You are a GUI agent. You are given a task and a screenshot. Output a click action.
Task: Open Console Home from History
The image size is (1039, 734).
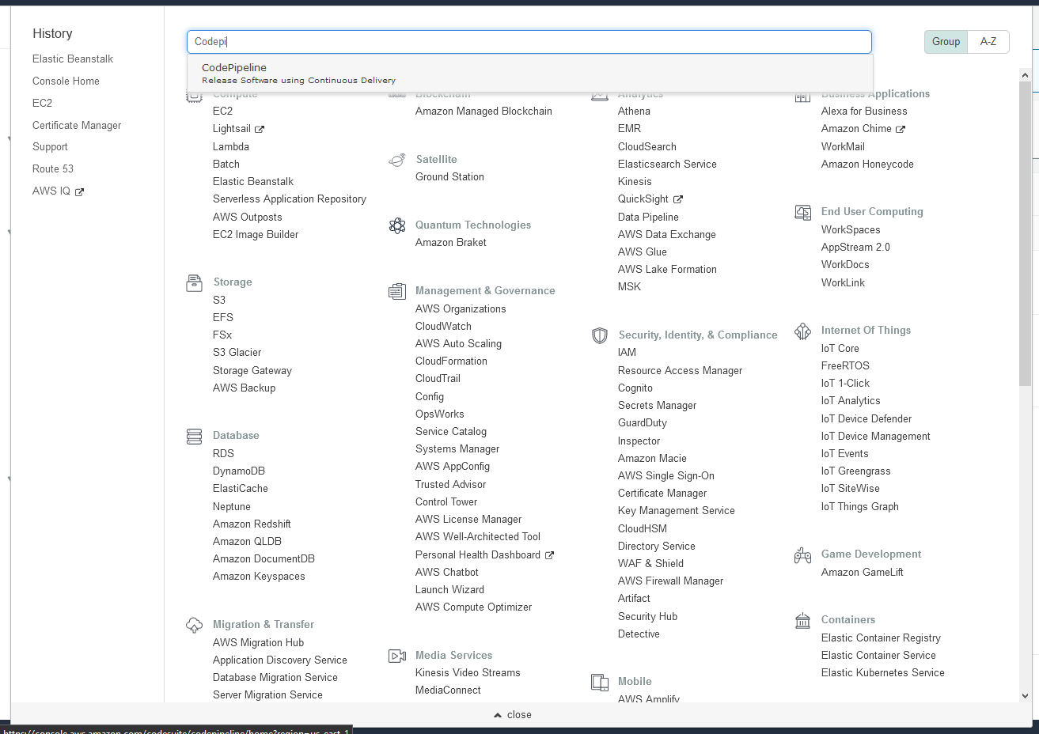pos(66,81)
